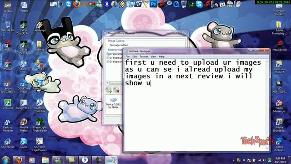Open the DAEMON Tools Lite desktop icon
291x164 pixels.
(x=40, y=106)
